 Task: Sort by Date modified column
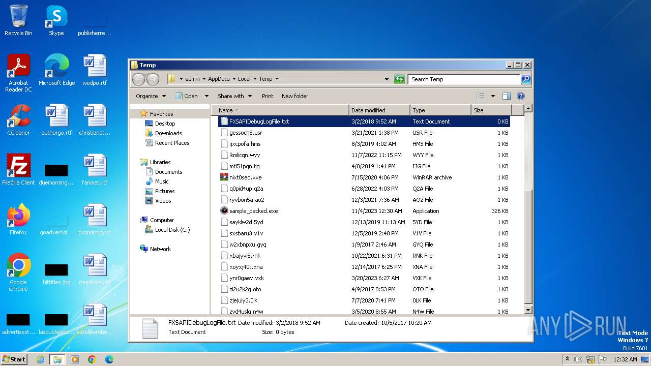379,110
